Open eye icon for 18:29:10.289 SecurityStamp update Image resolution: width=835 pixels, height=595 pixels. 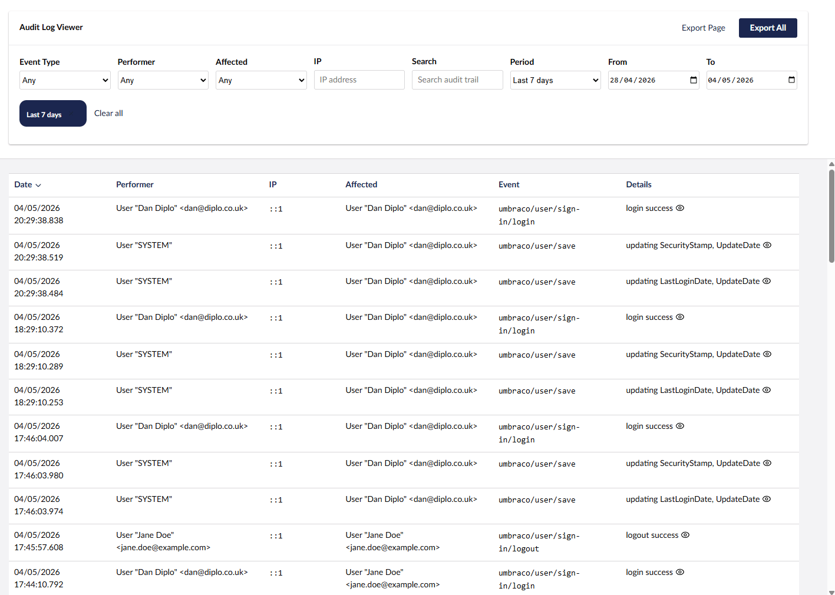[x=767, y=354]
